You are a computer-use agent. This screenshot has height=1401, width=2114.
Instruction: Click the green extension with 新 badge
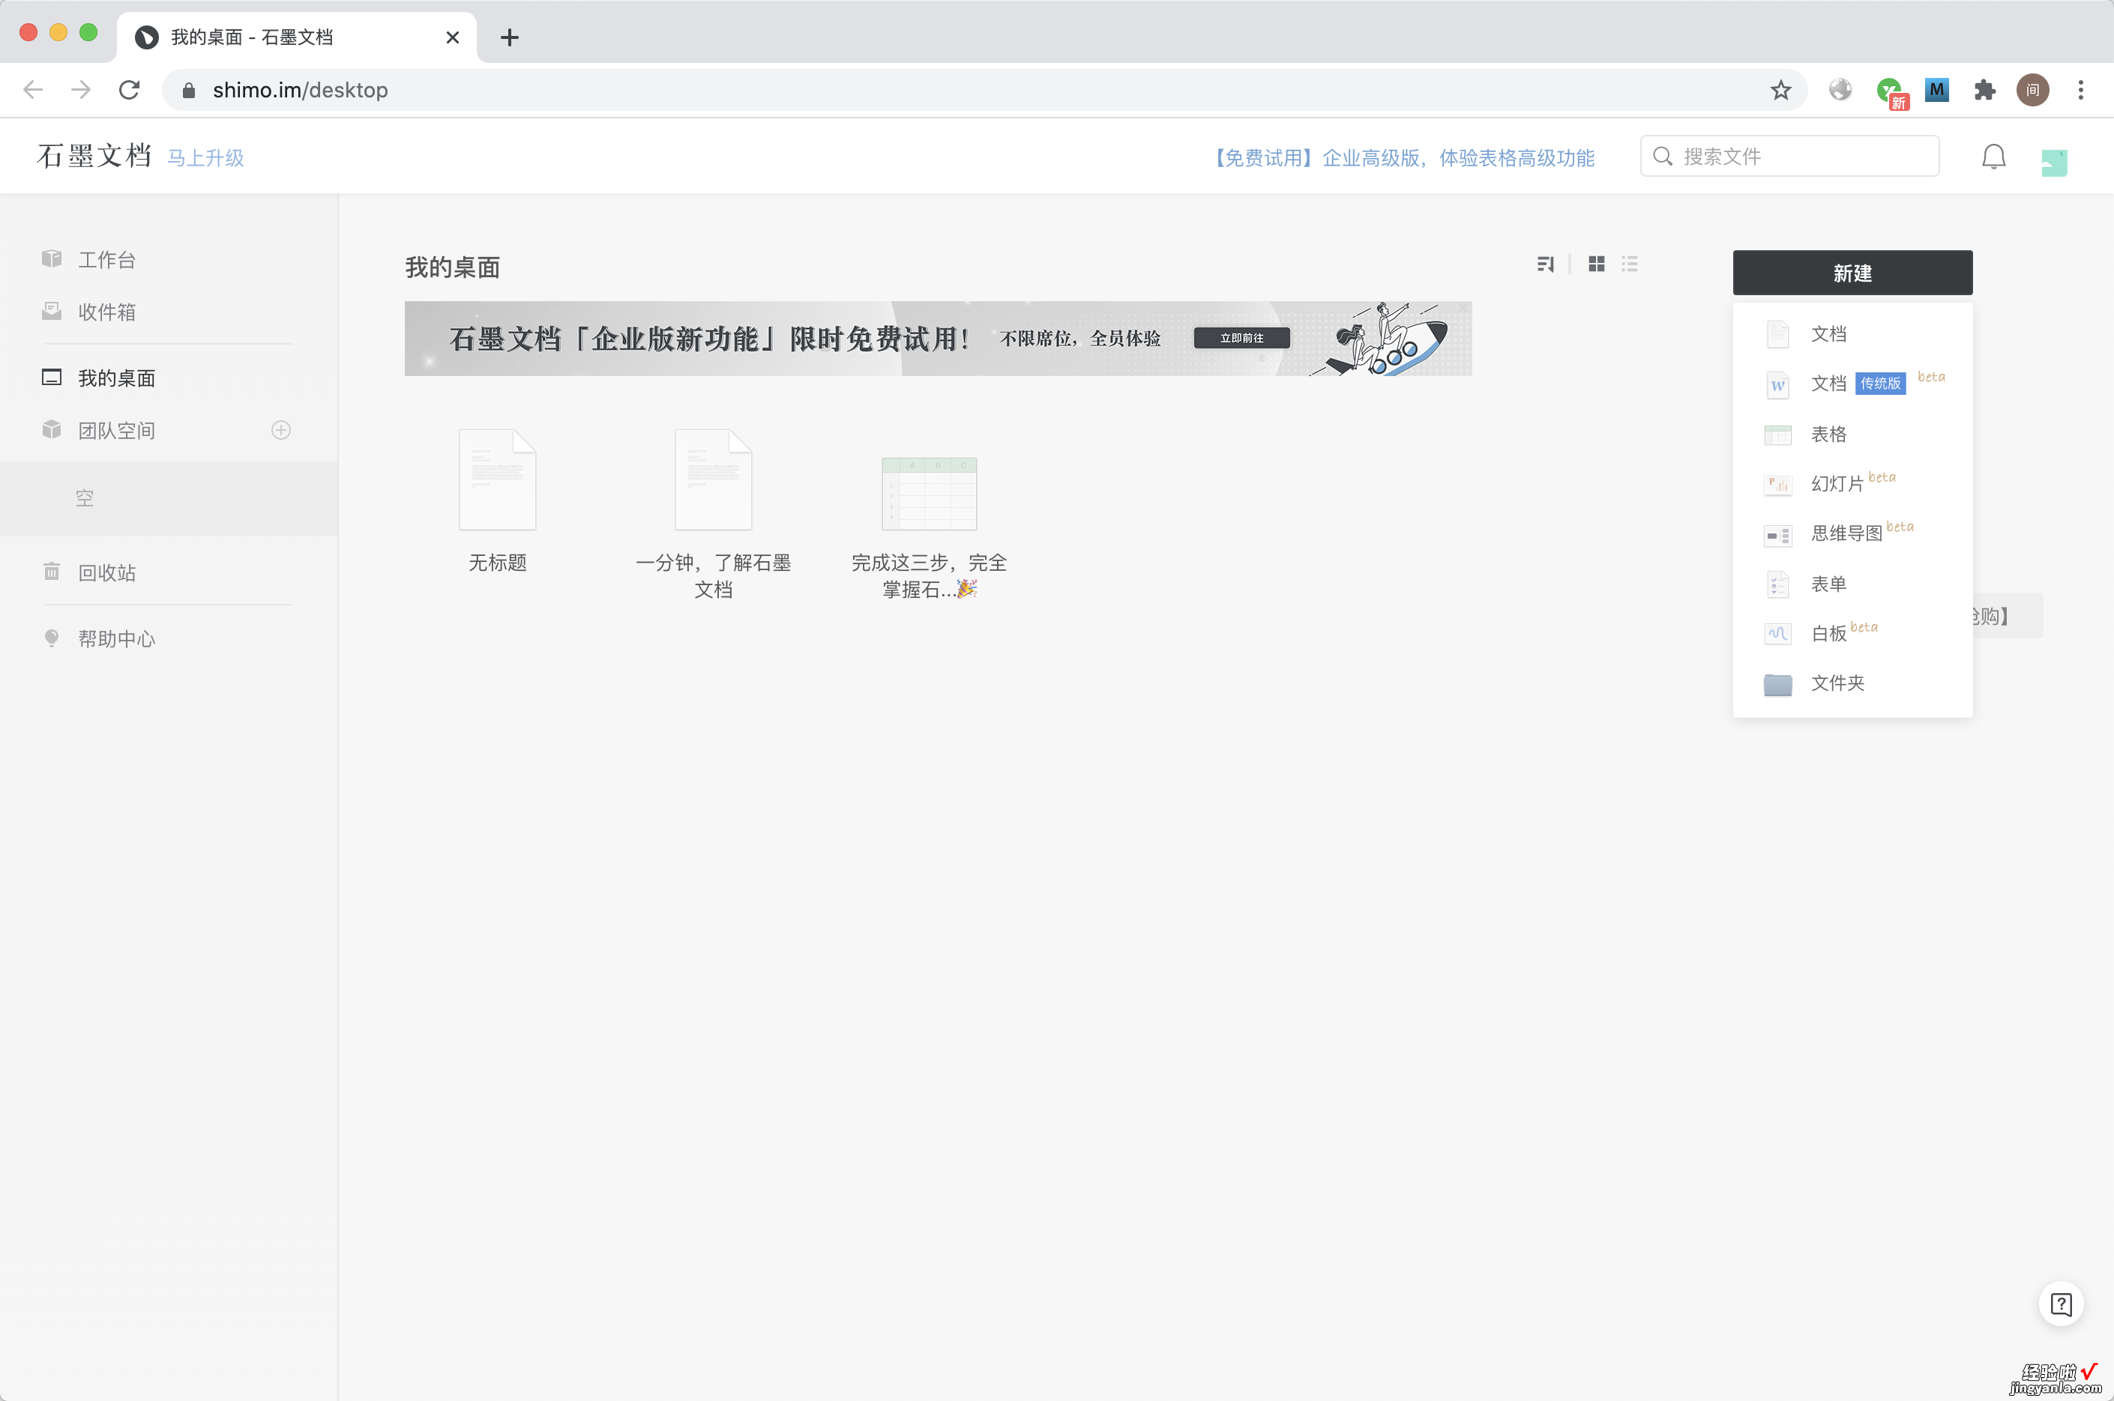[1891, 92]
